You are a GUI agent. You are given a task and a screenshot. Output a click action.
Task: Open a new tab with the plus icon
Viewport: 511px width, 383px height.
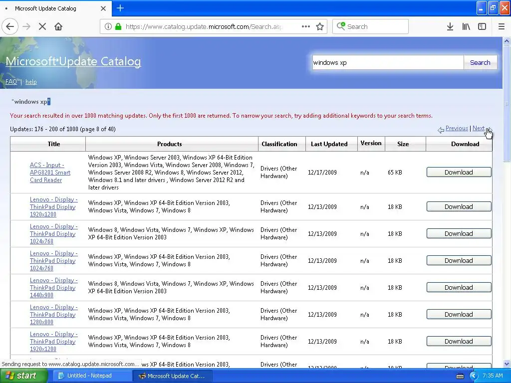point(120,8)
